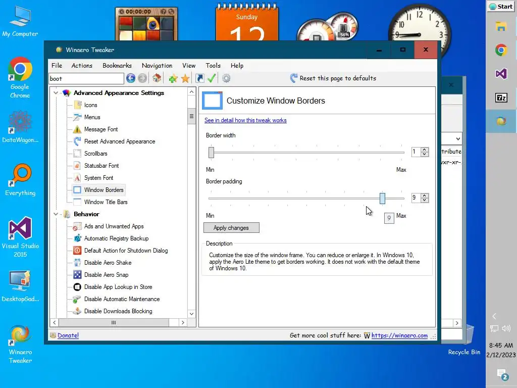Click tree scrollbar down arrow
Screen dimensions: 517x388
[x=191, y=314]
